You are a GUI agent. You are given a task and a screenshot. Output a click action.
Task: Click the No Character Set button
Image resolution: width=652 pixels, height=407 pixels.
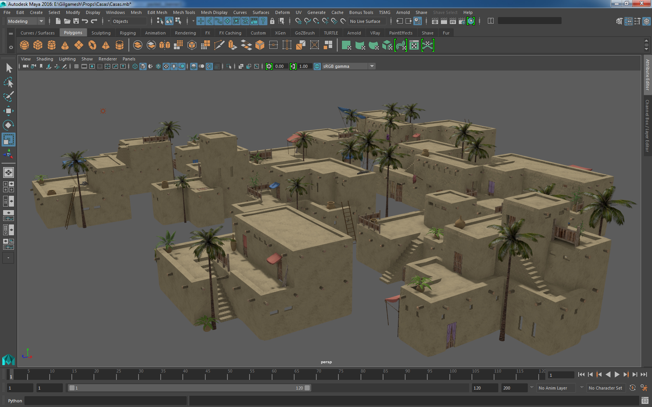coord(605,388)
